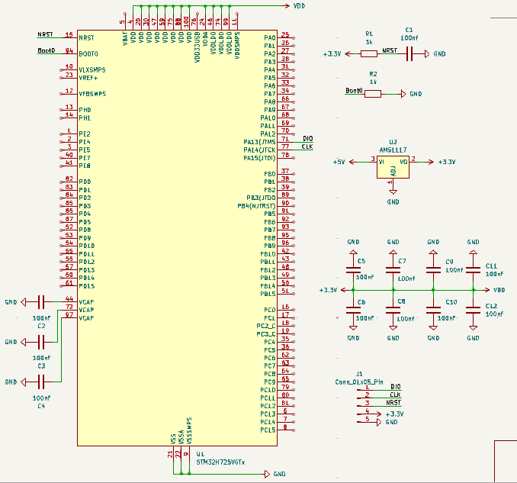
Task: Select capacitor C4 symbol
Action: pos(41,382)
